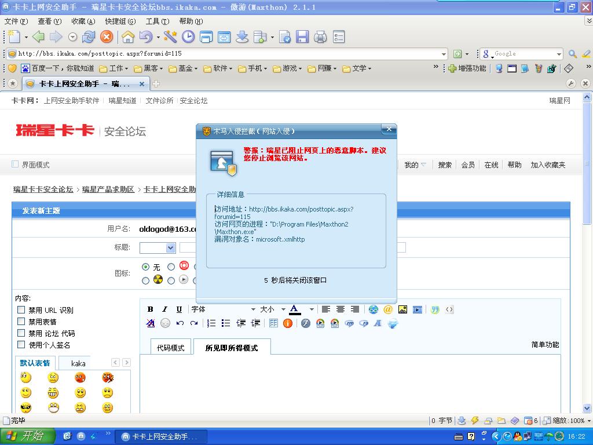Expand the font color dropdown arrow
Image resolution: width=593 pixels, height=445 pixels.
point(312,309)
